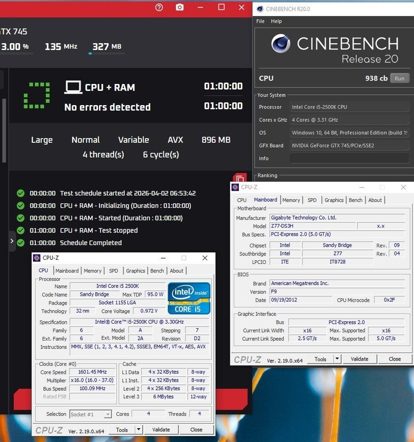Click the red copy log icon
The width and height of the screenshot is (414, 442).
tap(239, 179)
